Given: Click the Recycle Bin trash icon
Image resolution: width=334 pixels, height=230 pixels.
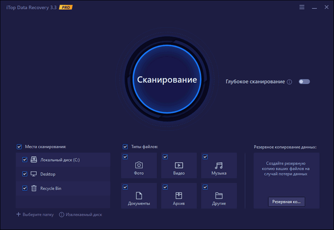Looking at the screenshot, I should (34, 188).
